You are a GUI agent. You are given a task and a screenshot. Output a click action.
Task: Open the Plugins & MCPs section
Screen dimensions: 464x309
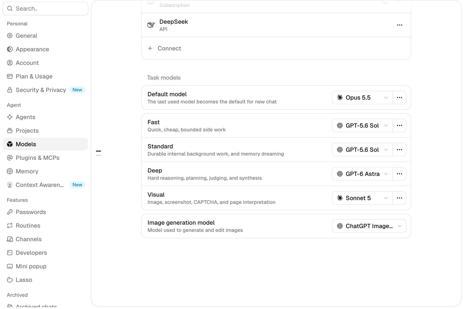tap(45, 158)
